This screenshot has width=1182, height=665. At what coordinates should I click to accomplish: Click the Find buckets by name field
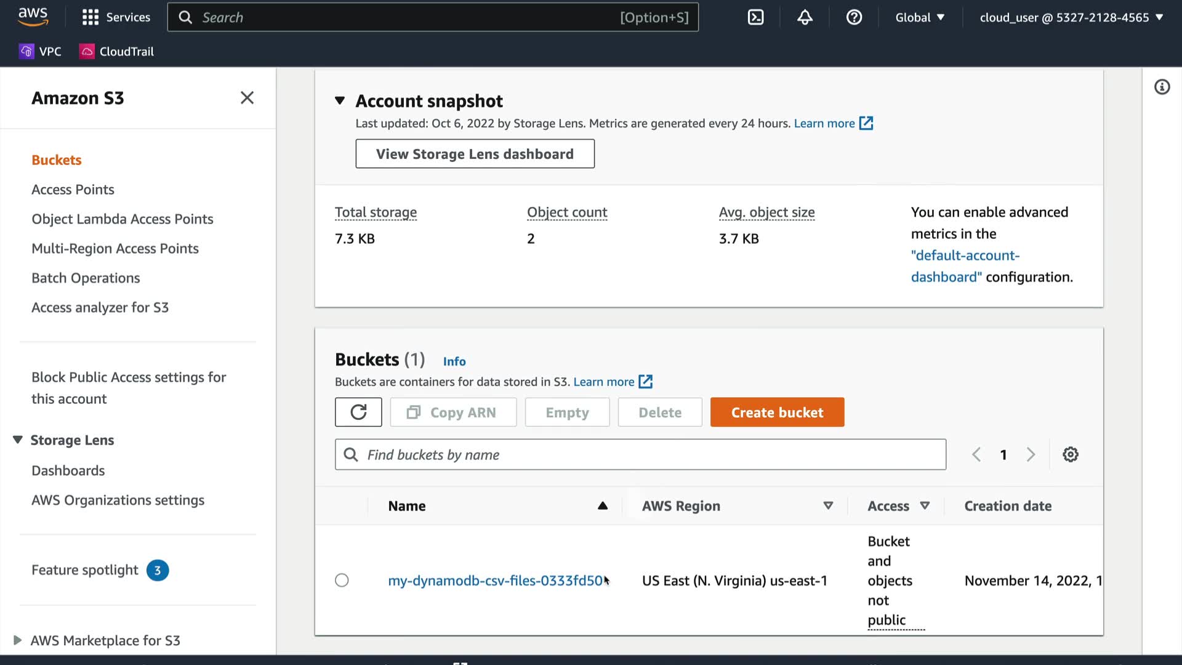(640, 454)
